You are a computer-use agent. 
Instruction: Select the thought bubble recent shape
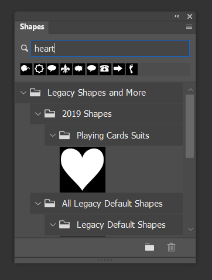26,69
